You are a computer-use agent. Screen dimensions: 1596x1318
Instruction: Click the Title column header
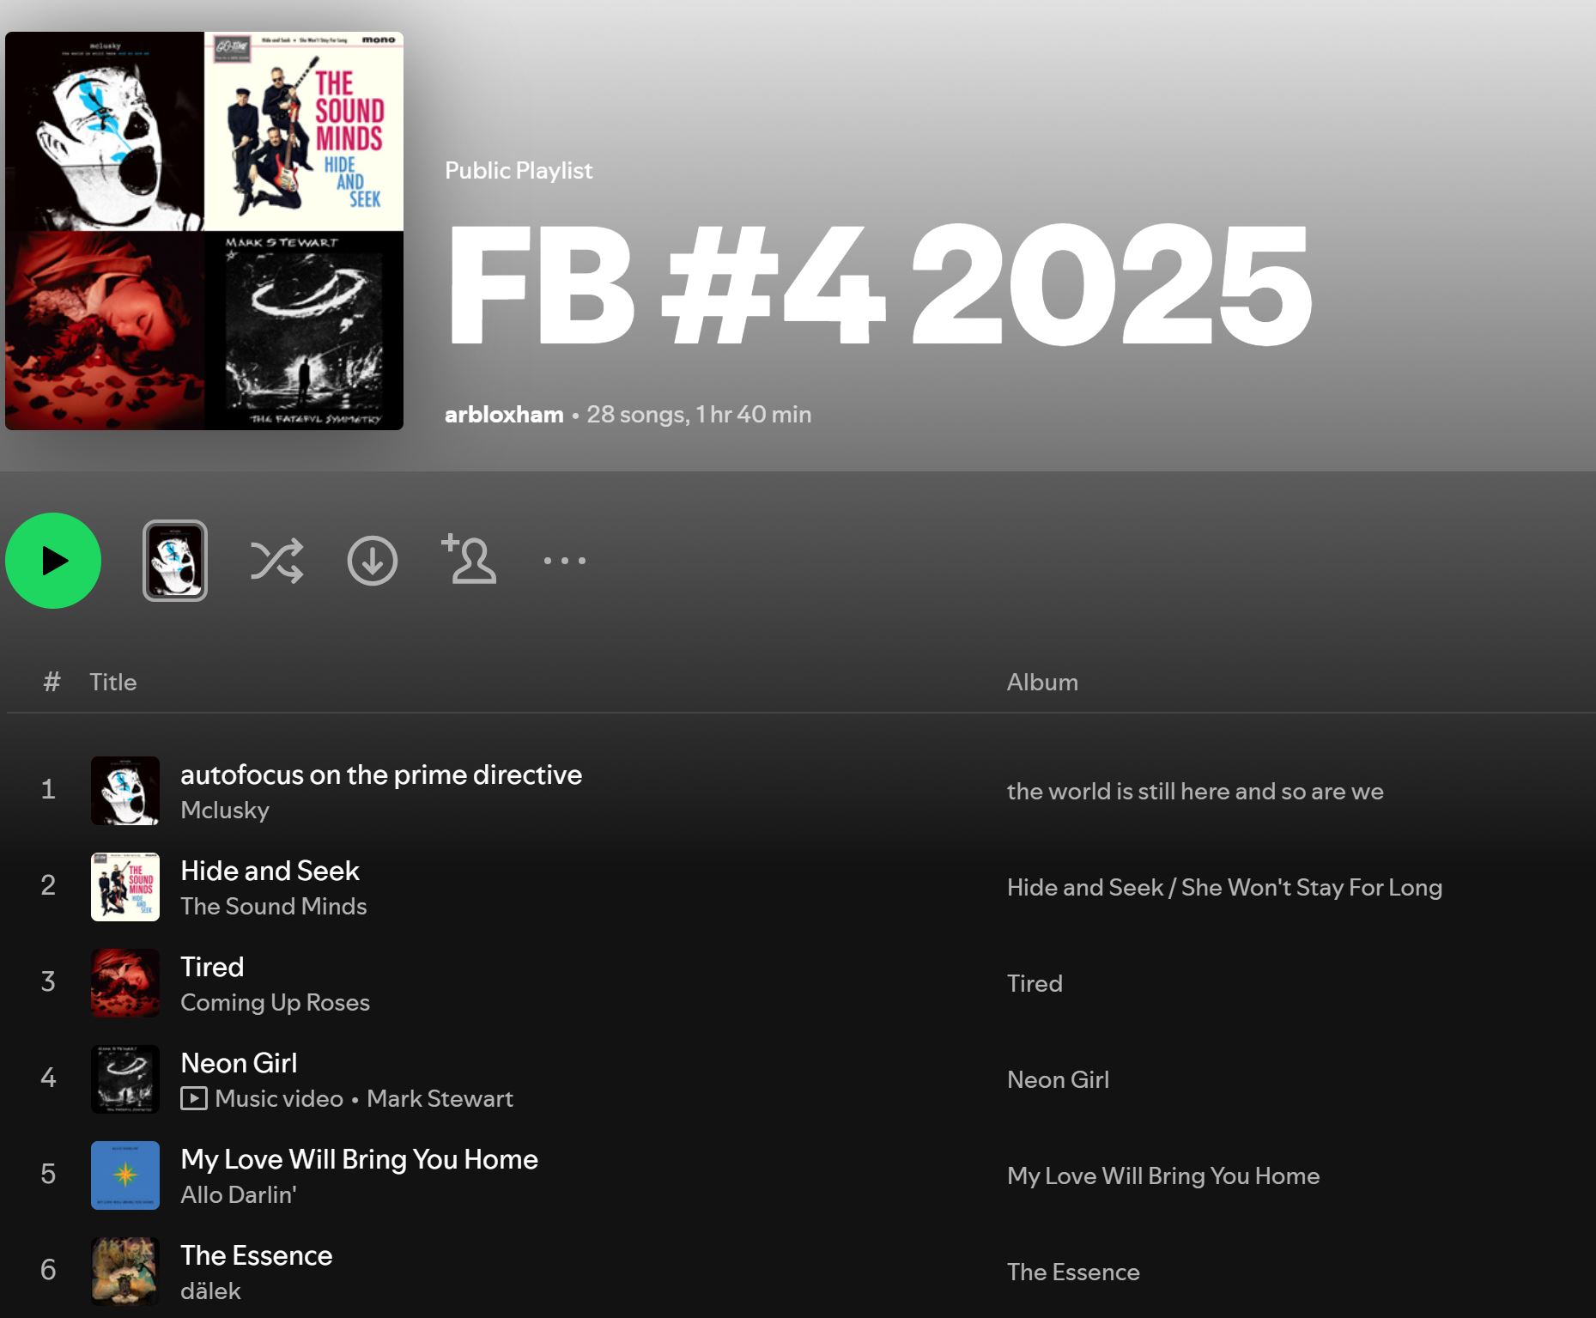click(113, 683)
